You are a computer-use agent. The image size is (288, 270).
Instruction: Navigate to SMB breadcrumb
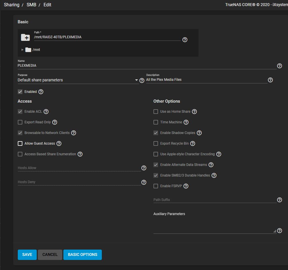31,5
